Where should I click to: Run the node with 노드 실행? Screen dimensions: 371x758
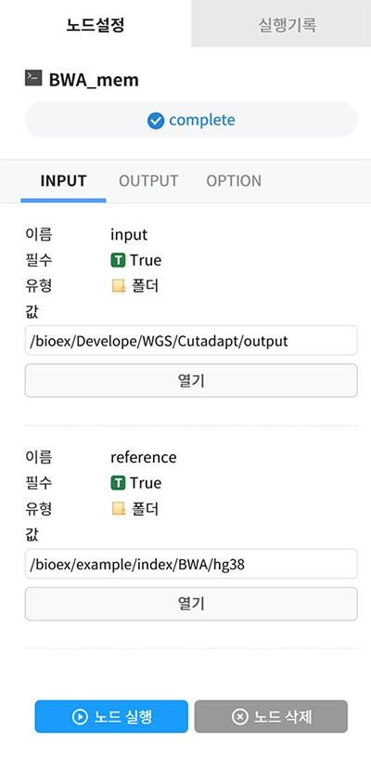(111, 717)
